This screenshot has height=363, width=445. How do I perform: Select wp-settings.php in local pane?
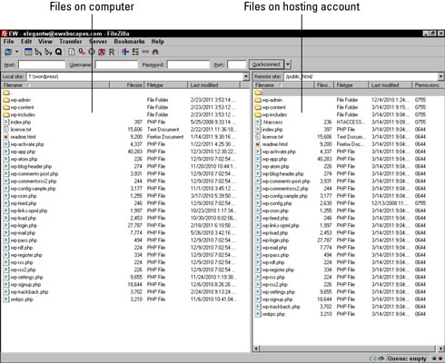(27, 277)
